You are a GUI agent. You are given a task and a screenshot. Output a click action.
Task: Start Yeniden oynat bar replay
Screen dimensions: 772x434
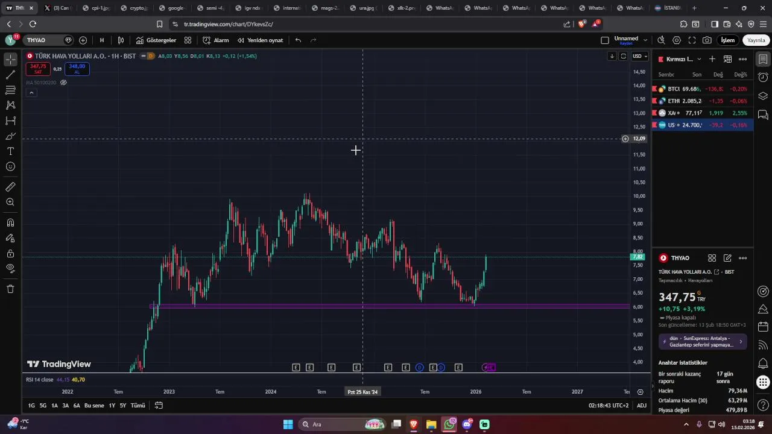point(260,40)
